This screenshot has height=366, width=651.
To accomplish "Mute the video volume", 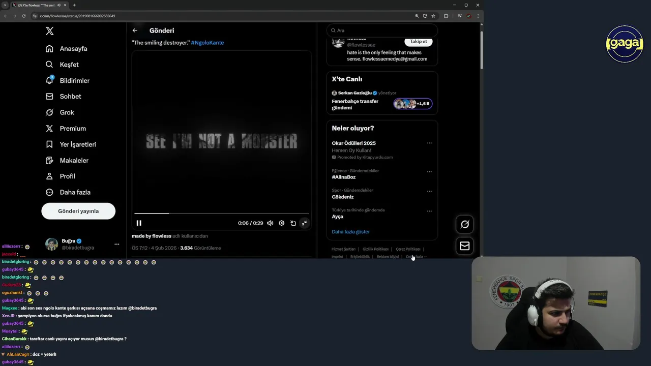I will pyautogui.click(x=270, y=223).
